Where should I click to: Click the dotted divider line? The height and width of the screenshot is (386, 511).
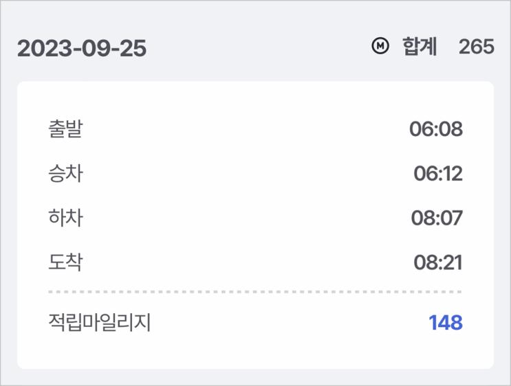[255, 292]
